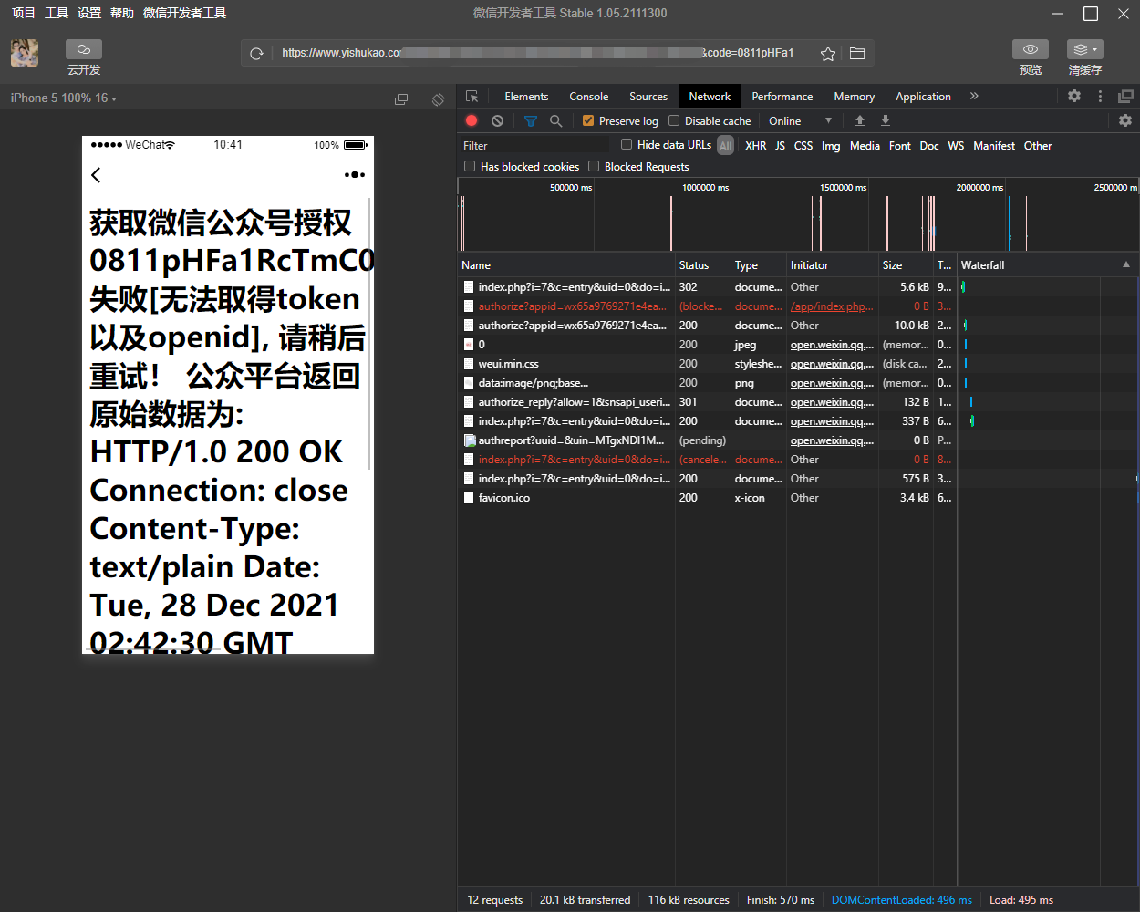Open the network settings gear icon
Image resolution: width=1140 pixels, height=912 pixels.
(x=1125, y=120)
